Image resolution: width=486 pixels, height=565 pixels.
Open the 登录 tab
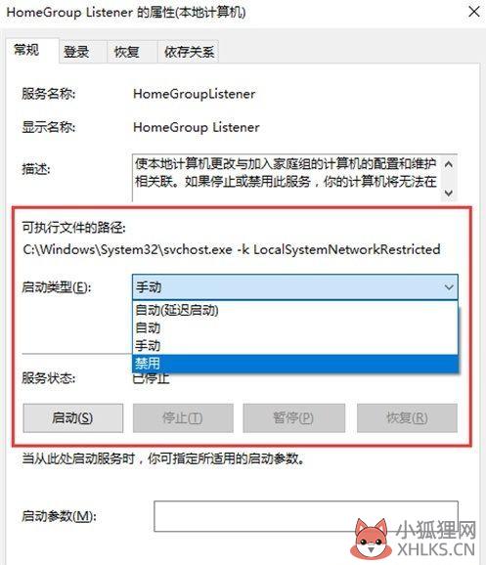[x=76, y=52]
